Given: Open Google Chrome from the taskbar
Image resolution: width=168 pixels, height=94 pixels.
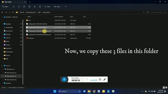Looking at the screenshot, I should (x=94, y=91).
